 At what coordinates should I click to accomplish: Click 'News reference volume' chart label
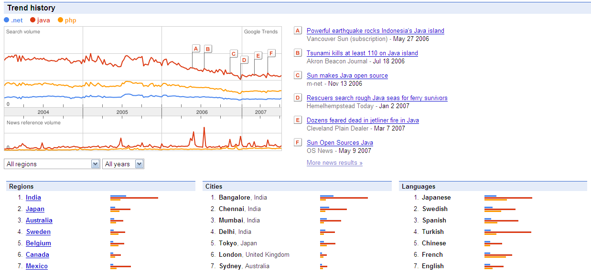coord(33,122)
